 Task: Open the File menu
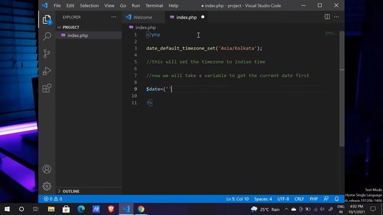pyautogui.click(x=57, y=5)
